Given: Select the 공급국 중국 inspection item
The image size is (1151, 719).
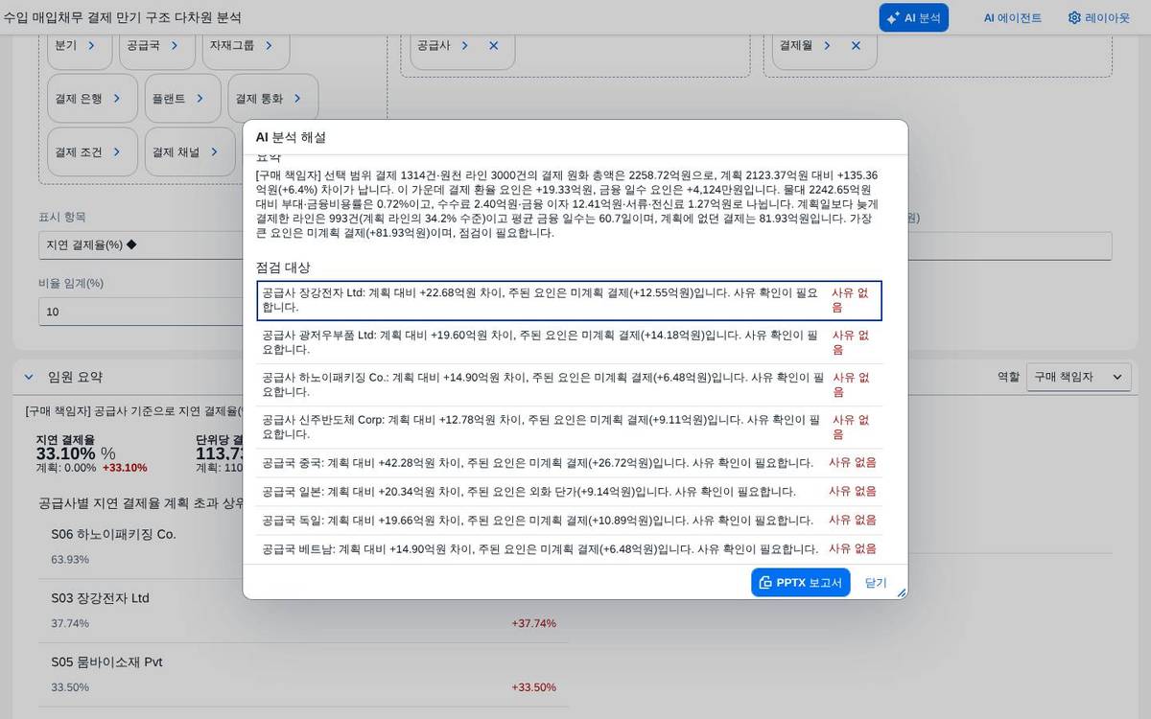Looking at the screenshot, I should pyautogui.click(x=569, y=462).
